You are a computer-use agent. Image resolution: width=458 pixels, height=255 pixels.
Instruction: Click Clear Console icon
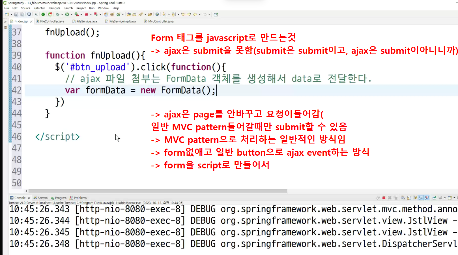(x=403, y=198)
